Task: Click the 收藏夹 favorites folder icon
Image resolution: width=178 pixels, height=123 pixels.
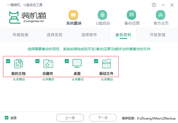Action: (x=48, y=64)
